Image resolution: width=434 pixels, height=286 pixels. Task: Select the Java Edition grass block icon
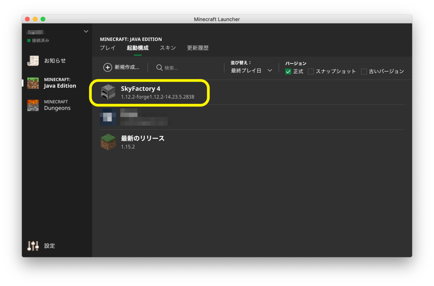click(x=33, y=83)
